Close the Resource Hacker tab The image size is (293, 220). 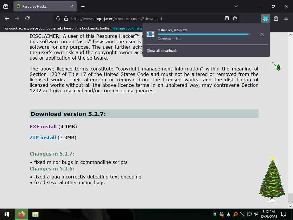[x=72, y=6]
